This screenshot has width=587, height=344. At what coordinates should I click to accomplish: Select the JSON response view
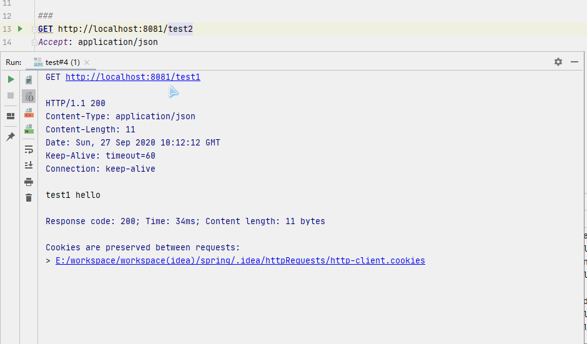[x=29, y=96]
